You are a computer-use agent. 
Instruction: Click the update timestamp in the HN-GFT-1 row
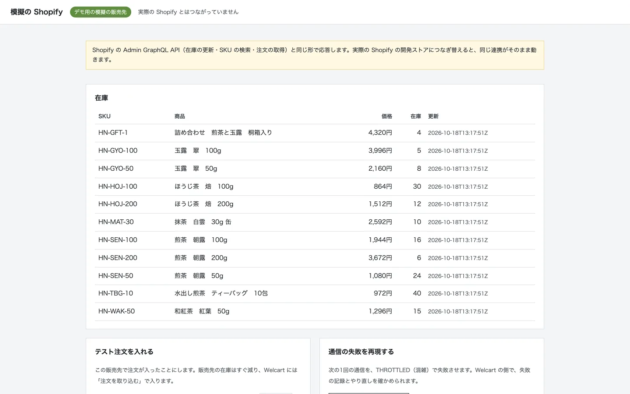click(458, 133)
